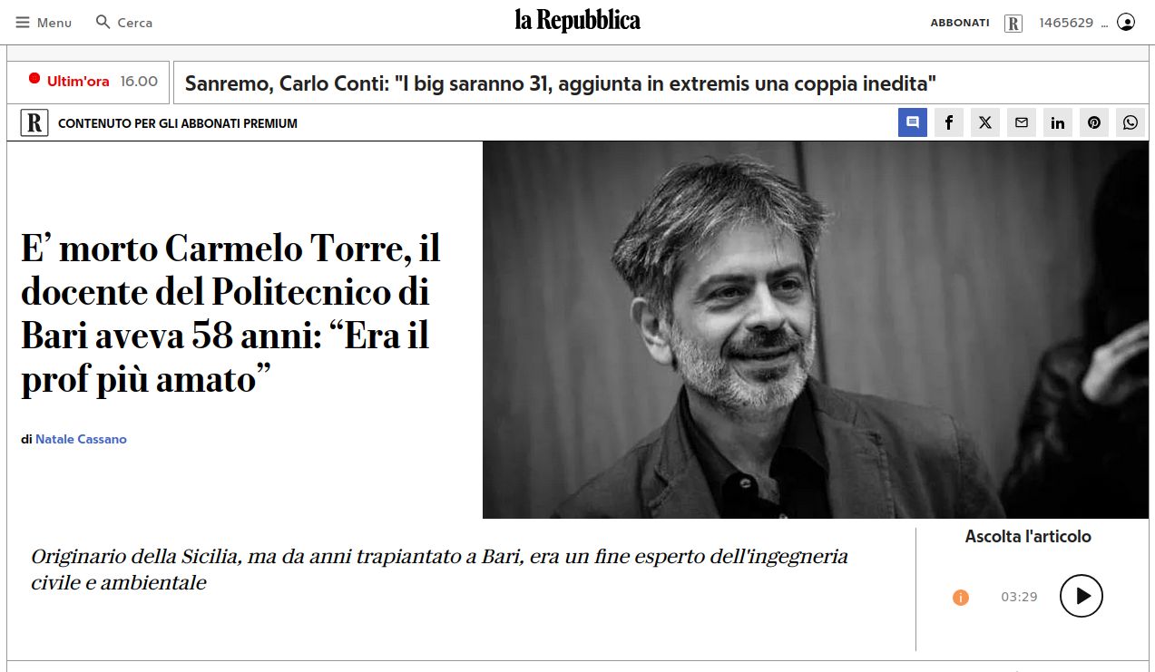Click the R premium icon in header
1155x672 pixels.
[x=1013, y=23]
